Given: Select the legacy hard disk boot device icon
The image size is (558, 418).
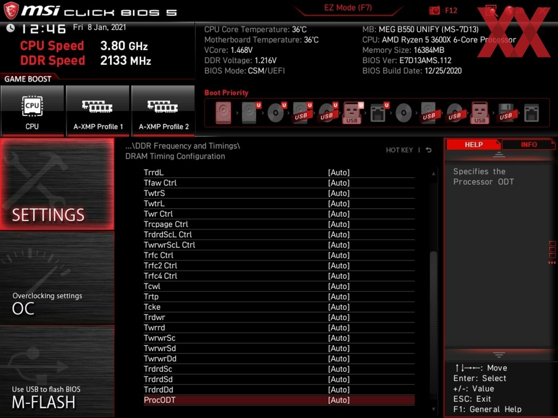Looking at the screenshot, I should pos(224,113).
